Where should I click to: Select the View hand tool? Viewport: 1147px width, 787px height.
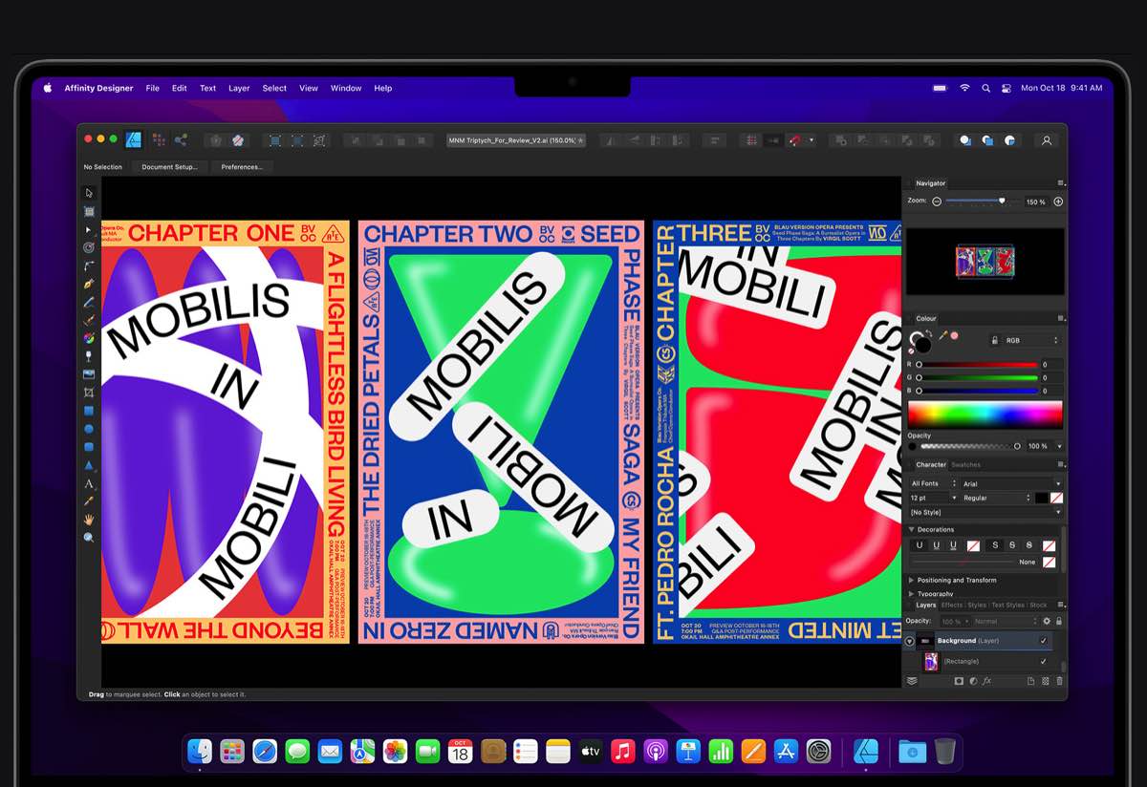[89, 520]
